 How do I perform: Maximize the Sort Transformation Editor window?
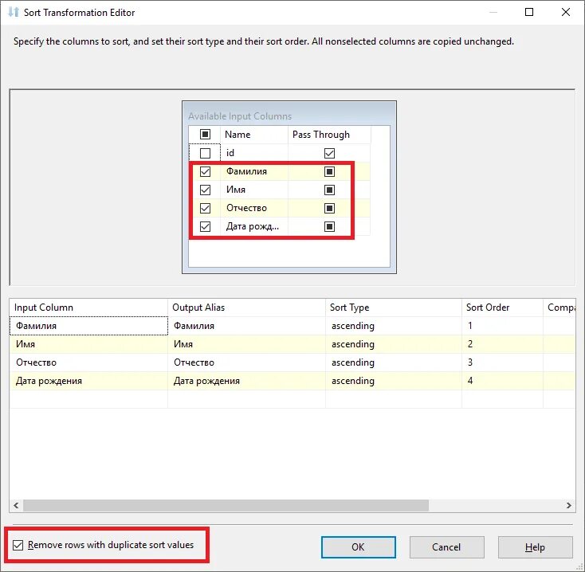coord(529,12)
